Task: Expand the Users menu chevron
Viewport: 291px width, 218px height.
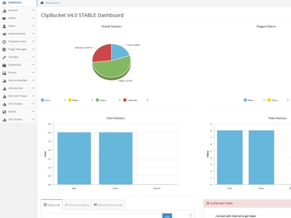Action: [33, 26]
